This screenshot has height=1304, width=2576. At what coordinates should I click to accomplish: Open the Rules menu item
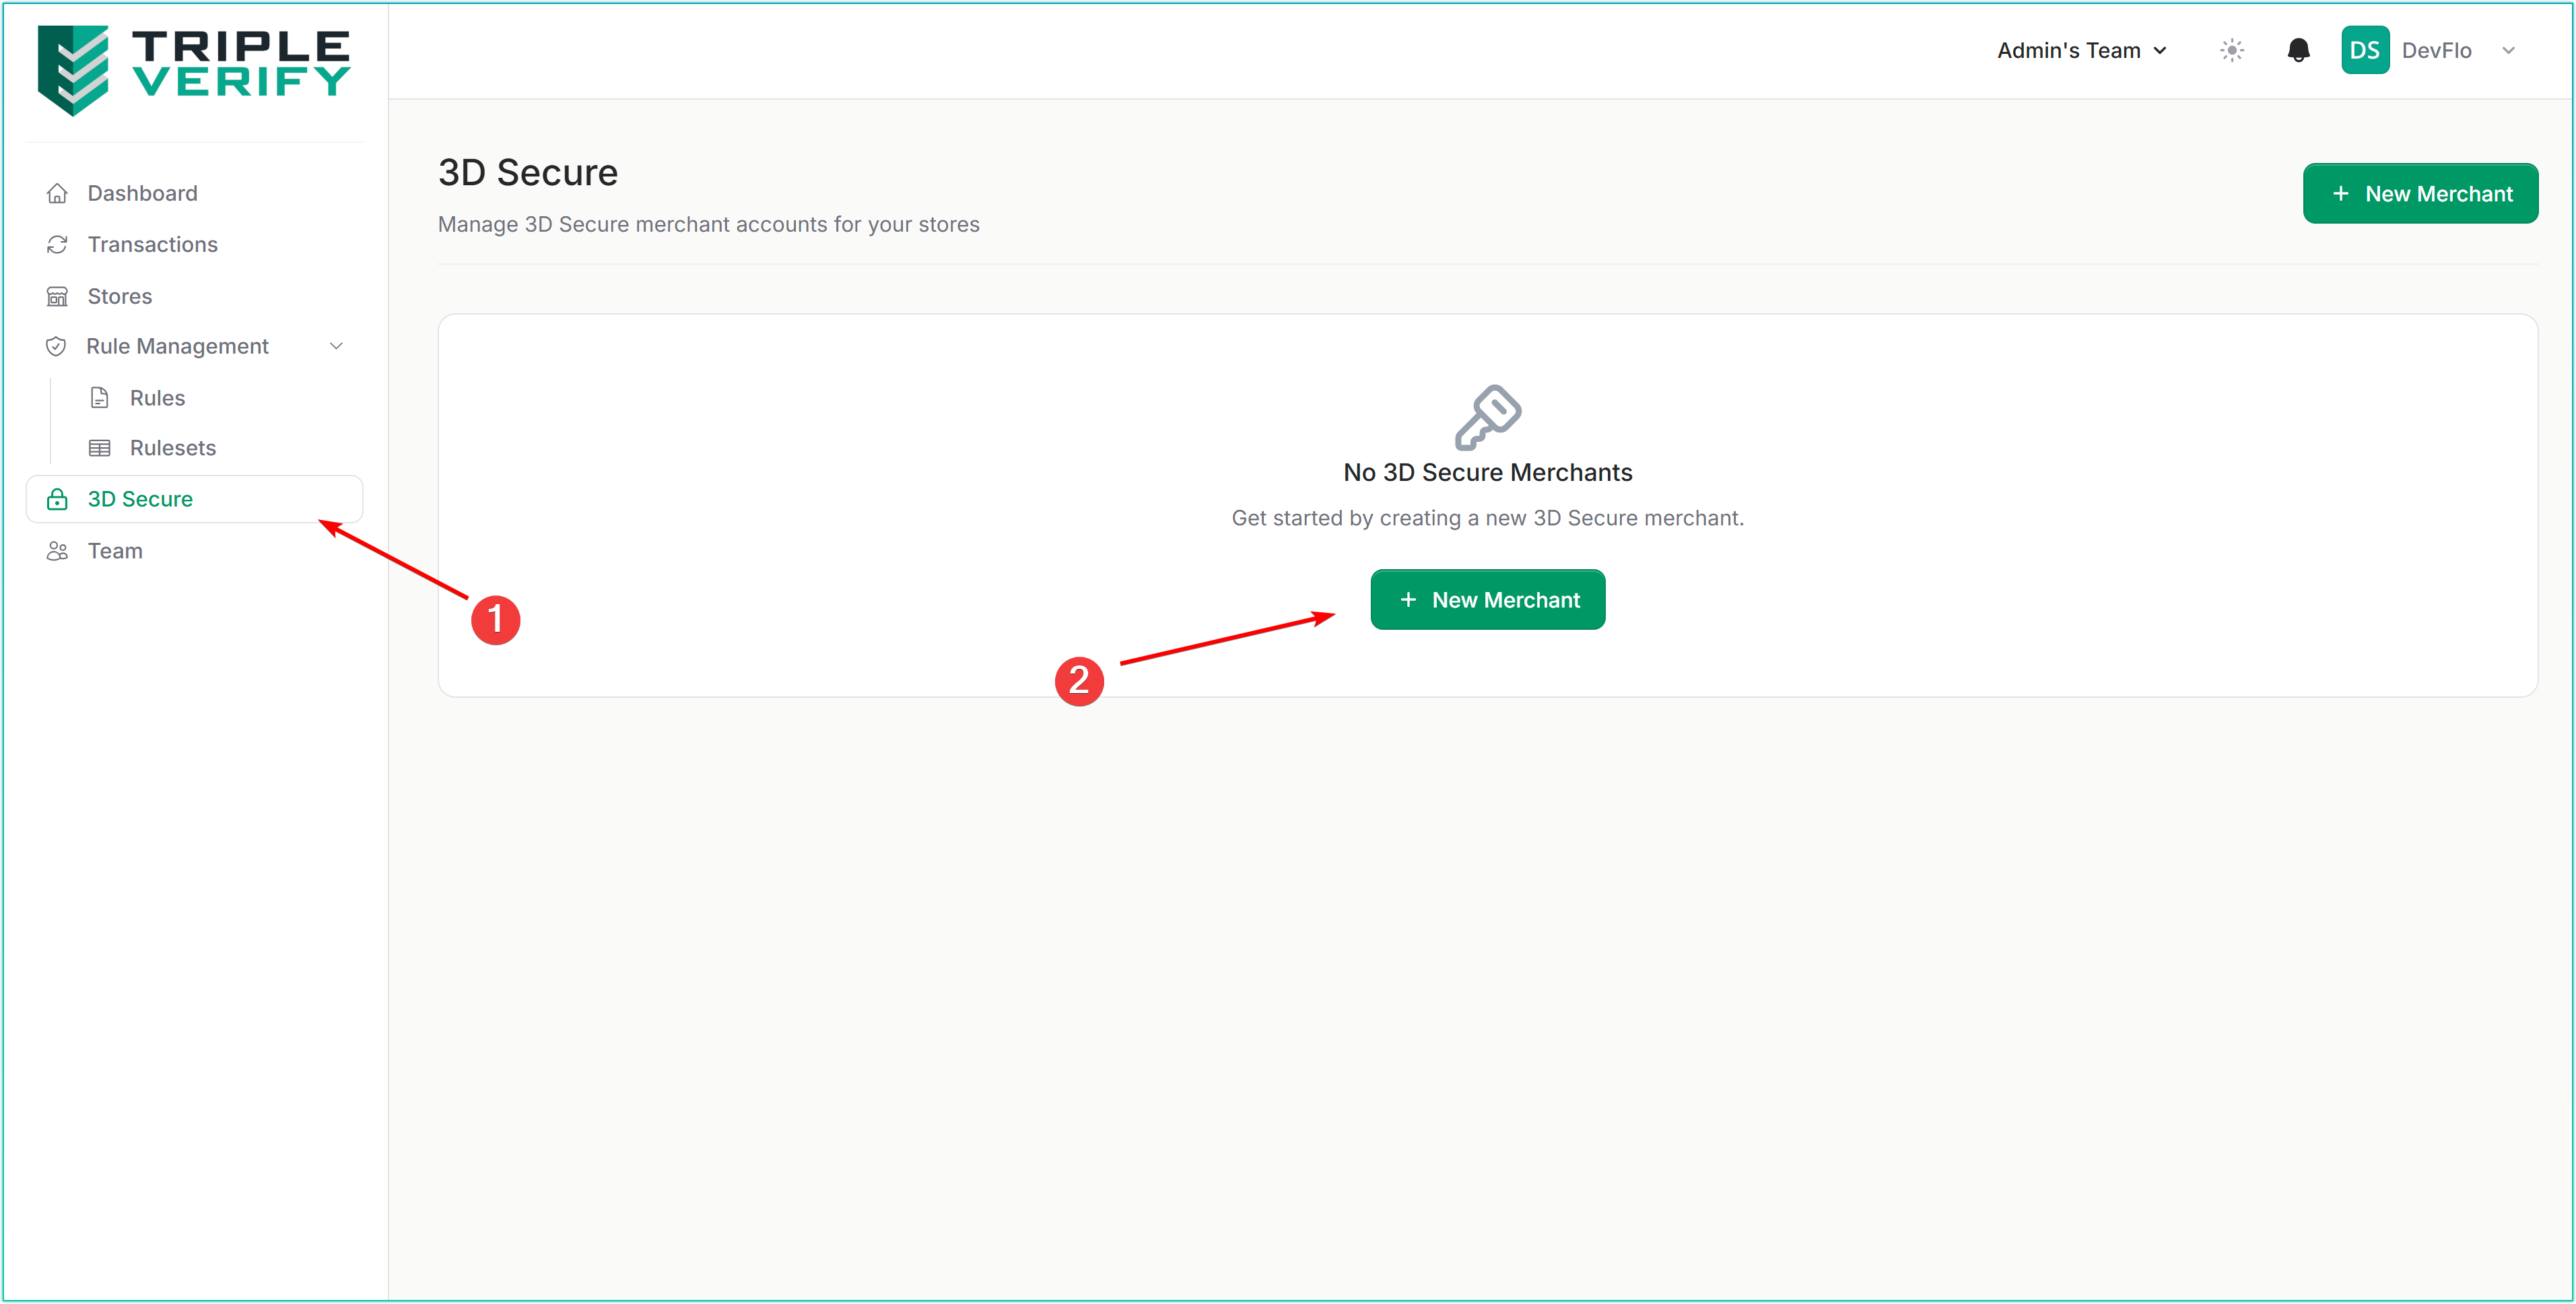pos(157,397)
